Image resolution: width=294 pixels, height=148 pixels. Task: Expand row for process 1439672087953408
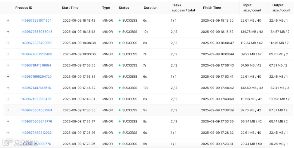pyautogui.click(x=8, y=54)
